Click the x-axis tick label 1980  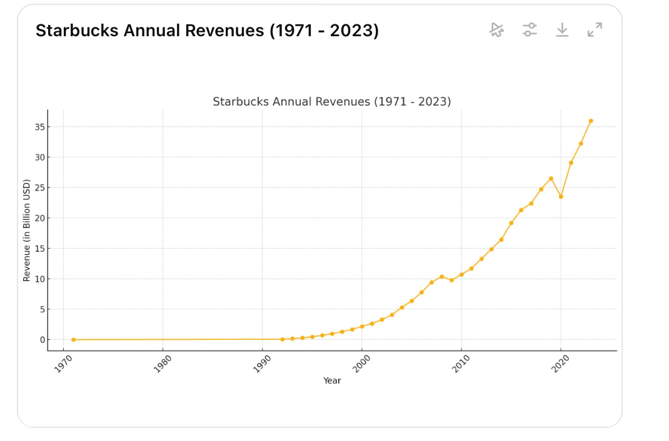[x=163, y=364]
